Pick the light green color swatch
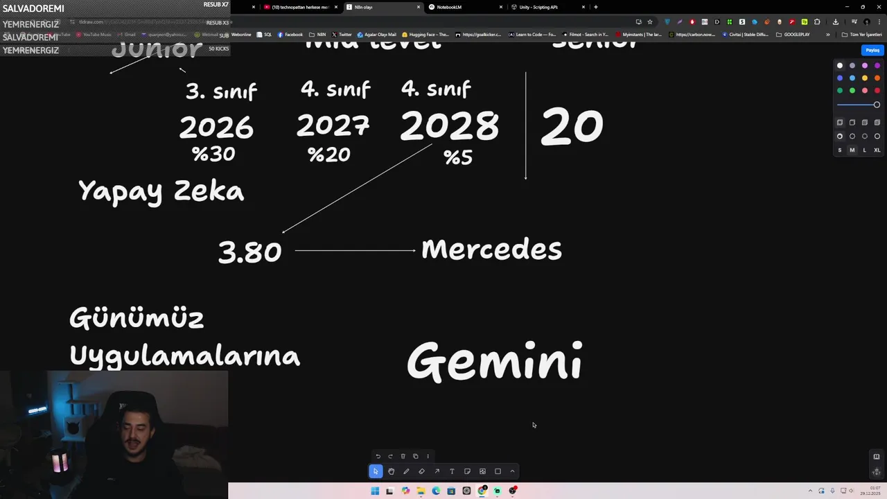The image size is (887, 499). (852, 91)
